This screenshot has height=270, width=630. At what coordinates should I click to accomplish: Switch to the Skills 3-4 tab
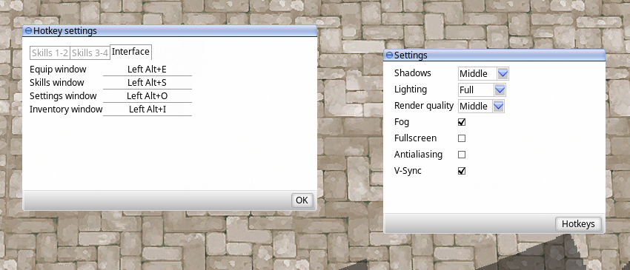[90, 53]
